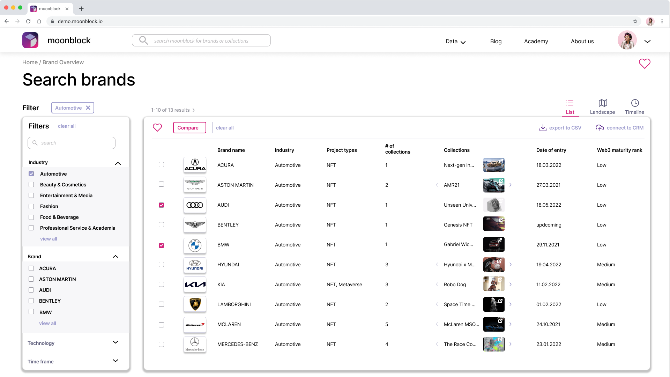This screenshot has height=377, width=670.
Task: Show next MCLAREN collection with right arrow
Action: 511,324
